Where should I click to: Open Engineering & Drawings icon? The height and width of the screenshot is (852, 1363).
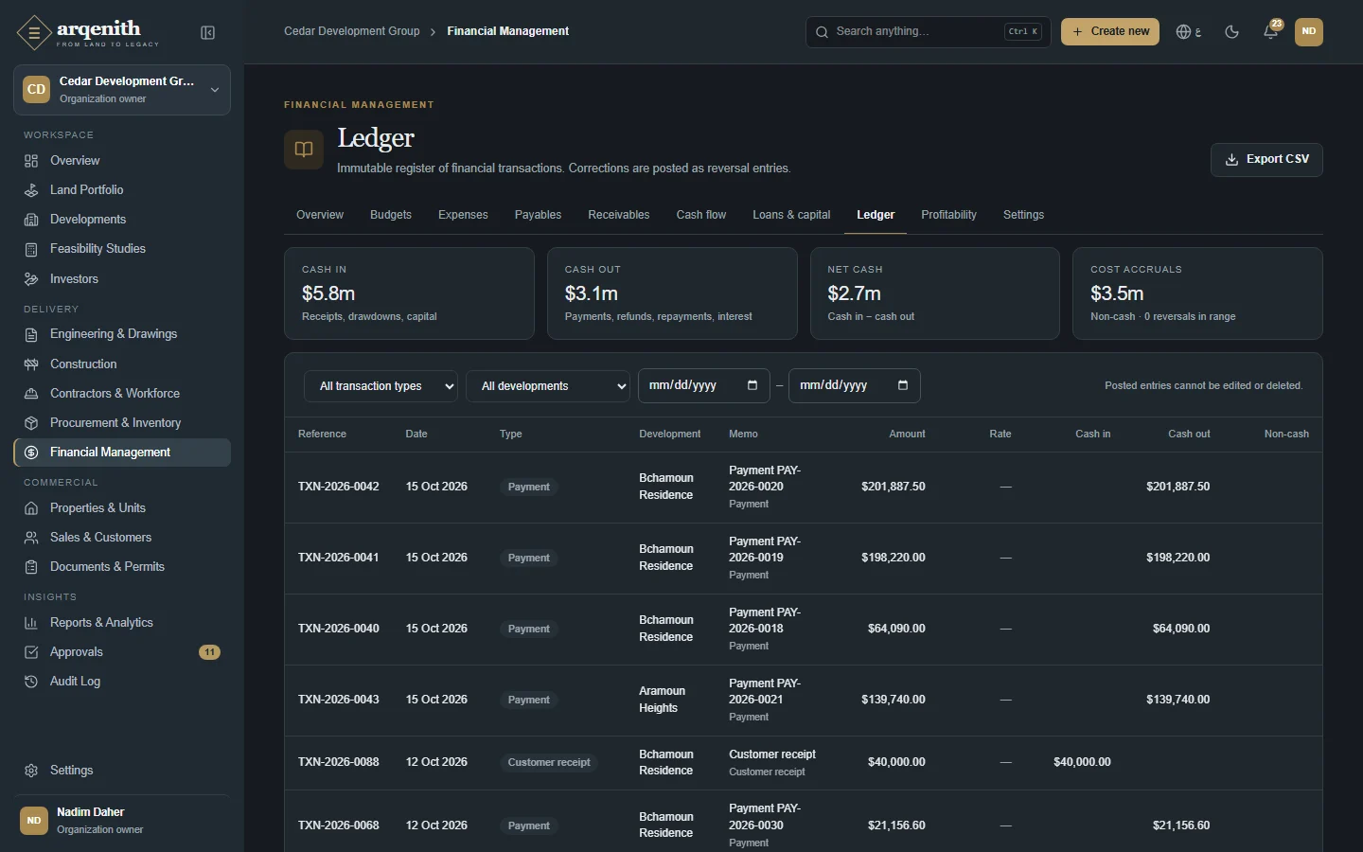[31, 334]
